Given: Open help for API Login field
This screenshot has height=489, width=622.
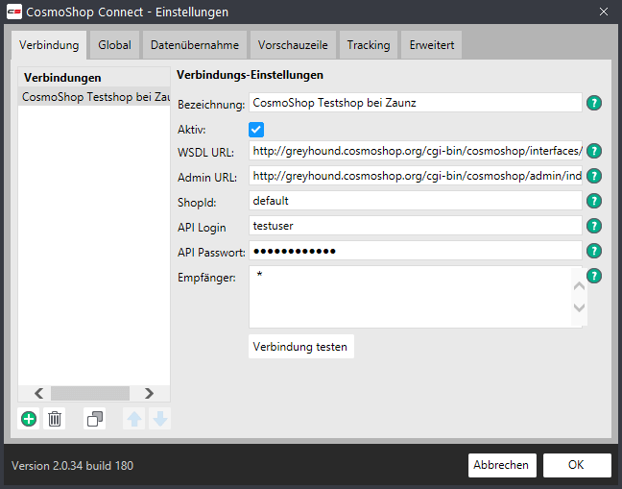Looking at the screenshot, I should (594, 226).
